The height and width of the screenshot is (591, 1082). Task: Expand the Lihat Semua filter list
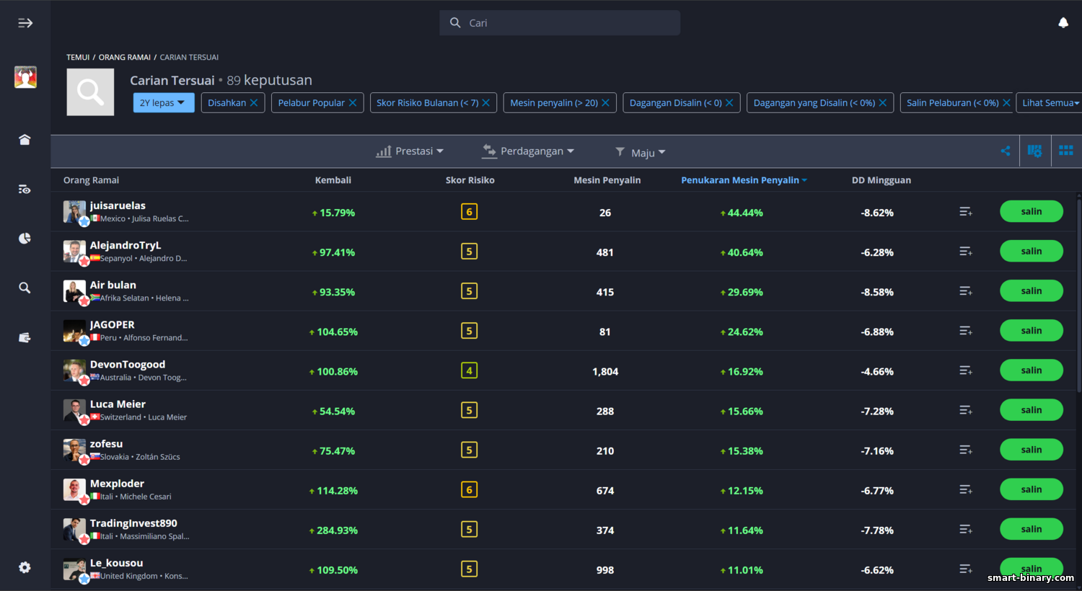pos(1050,103)
